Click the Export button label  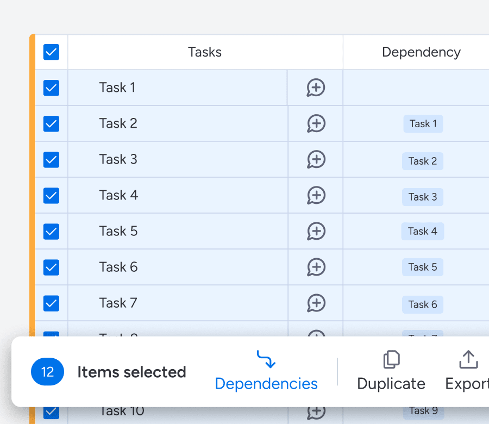468,383
